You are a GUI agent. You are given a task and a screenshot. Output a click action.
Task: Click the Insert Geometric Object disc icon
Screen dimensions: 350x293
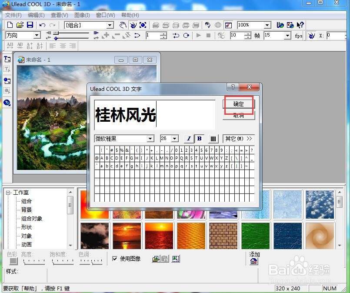(7, 103)
